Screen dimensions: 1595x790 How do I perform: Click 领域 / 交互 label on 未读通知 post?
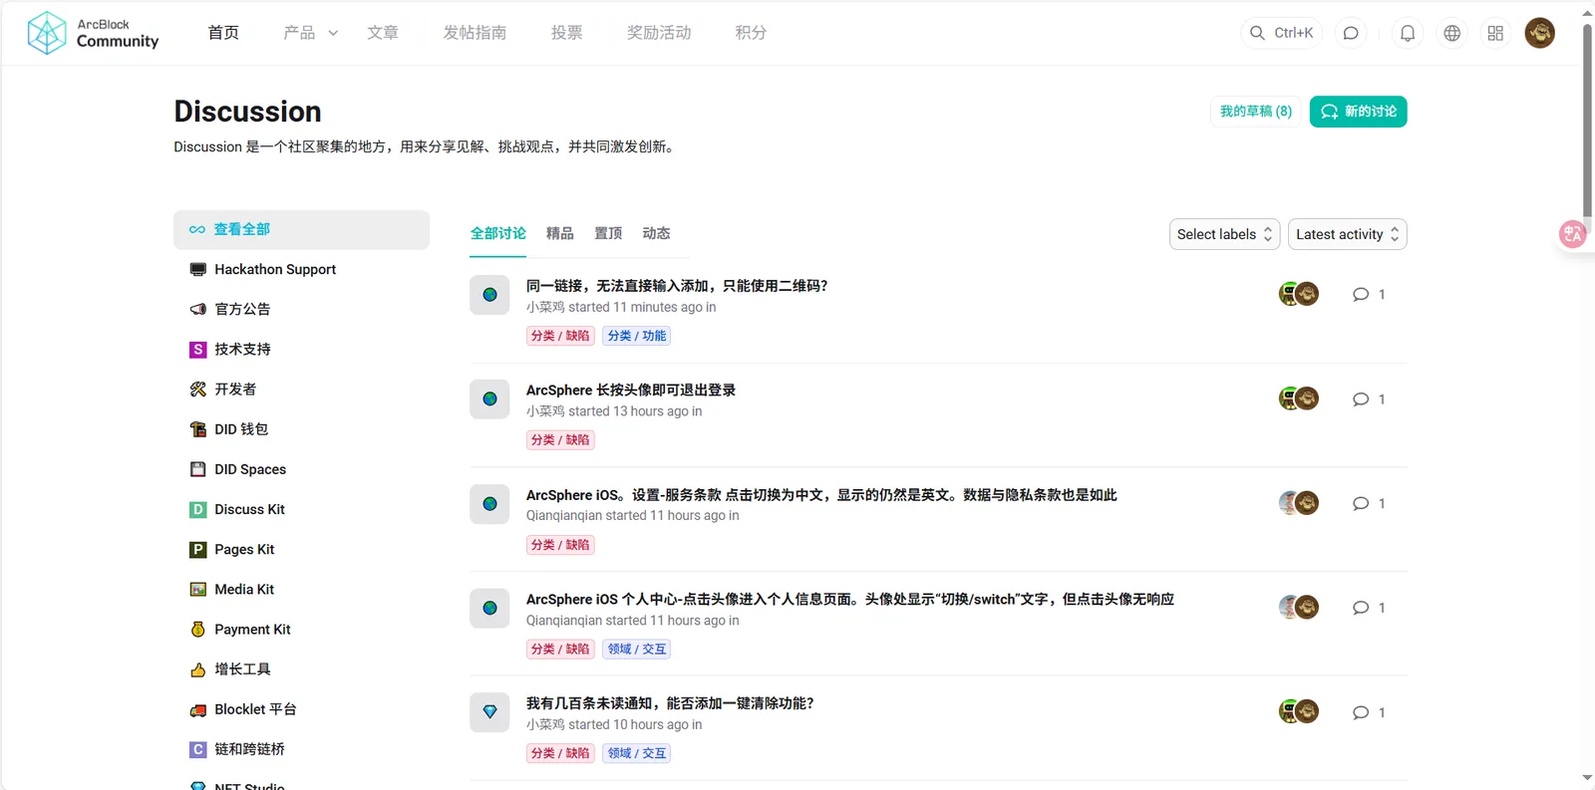tap(637, 753)
